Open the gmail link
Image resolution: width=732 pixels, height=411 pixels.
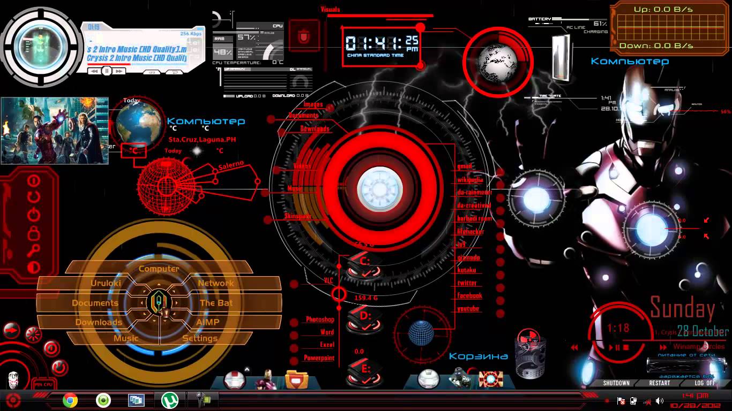pyautogui.click(x=465, y=167)
